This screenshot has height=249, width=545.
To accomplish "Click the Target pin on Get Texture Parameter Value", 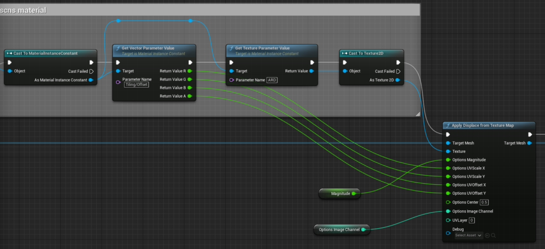I will [x=232, y=71].
